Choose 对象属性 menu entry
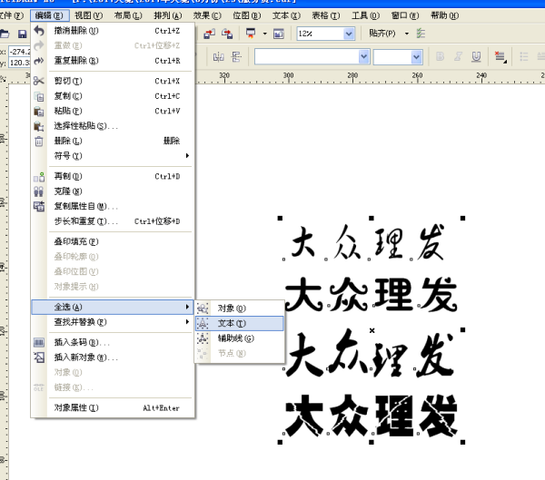This screenshot has width=545, height=480. point(113,408)
